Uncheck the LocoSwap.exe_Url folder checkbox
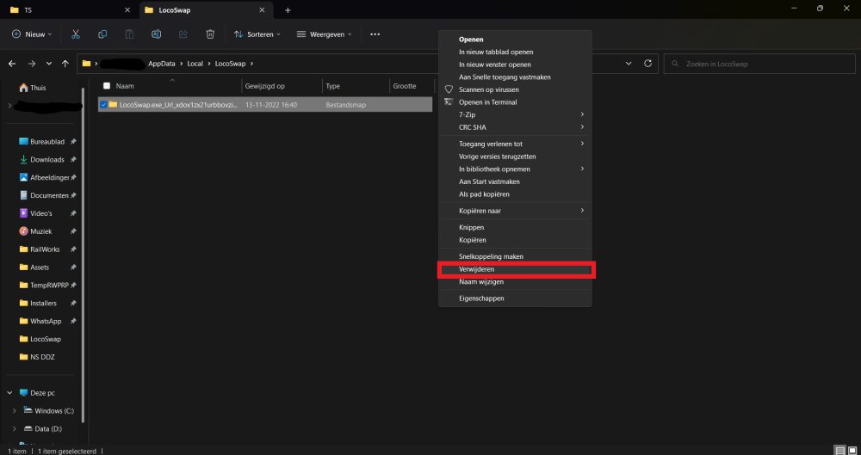 pos(103,104)
